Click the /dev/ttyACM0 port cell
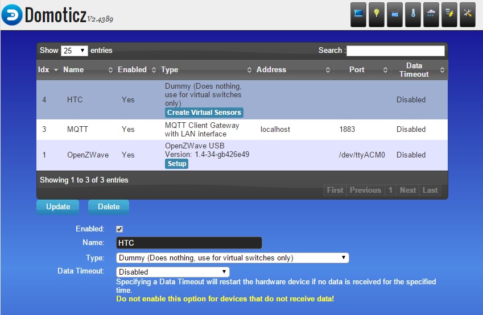 click(x=362, y=155)
